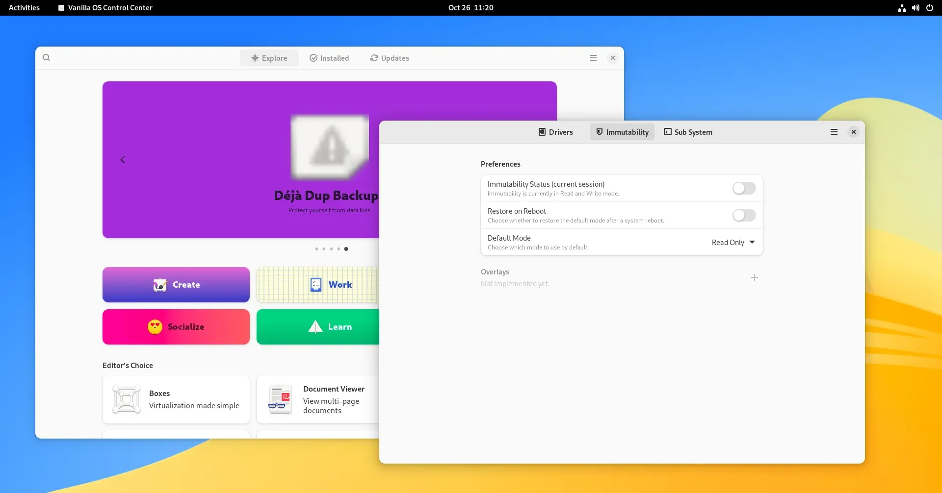The height and width of the screenshot is (493, 942).
Task: Open Activities overview in the top bar
Action: (x=24, y=8)
